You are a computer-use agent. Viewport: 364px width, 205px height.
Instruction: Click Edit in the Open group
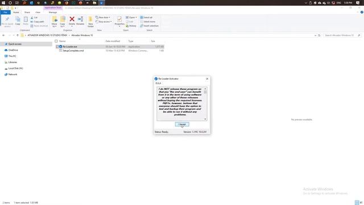(130, 22)
